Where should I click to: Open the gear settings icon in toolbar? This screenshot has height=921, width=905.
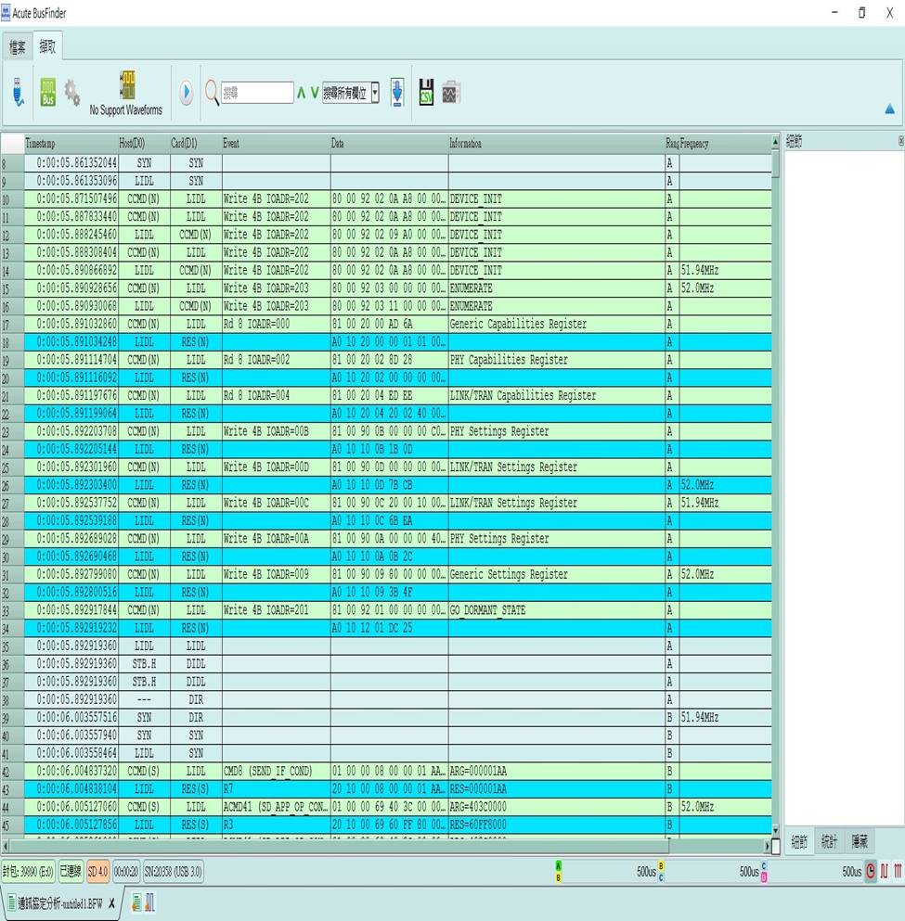[x=71, y=93]
